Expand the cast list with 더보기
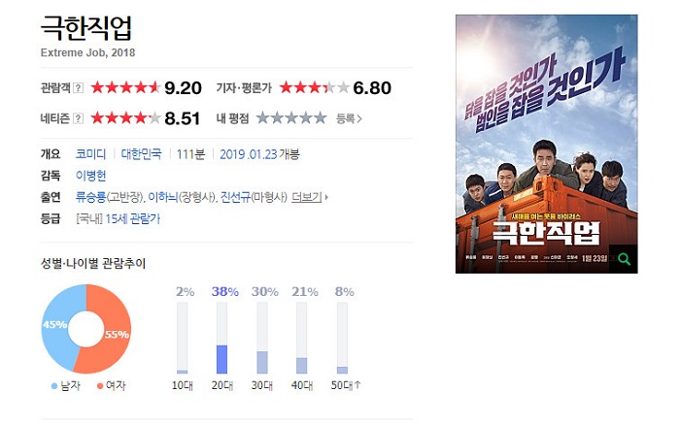Viewport: 680px width, 425px height. (x=310, y=198)
